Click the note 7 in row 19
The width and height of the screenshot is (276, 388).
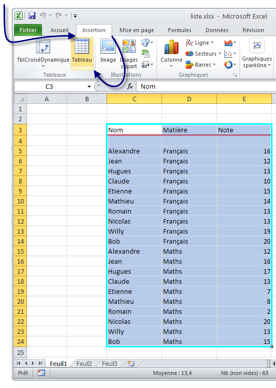(244, 291)
